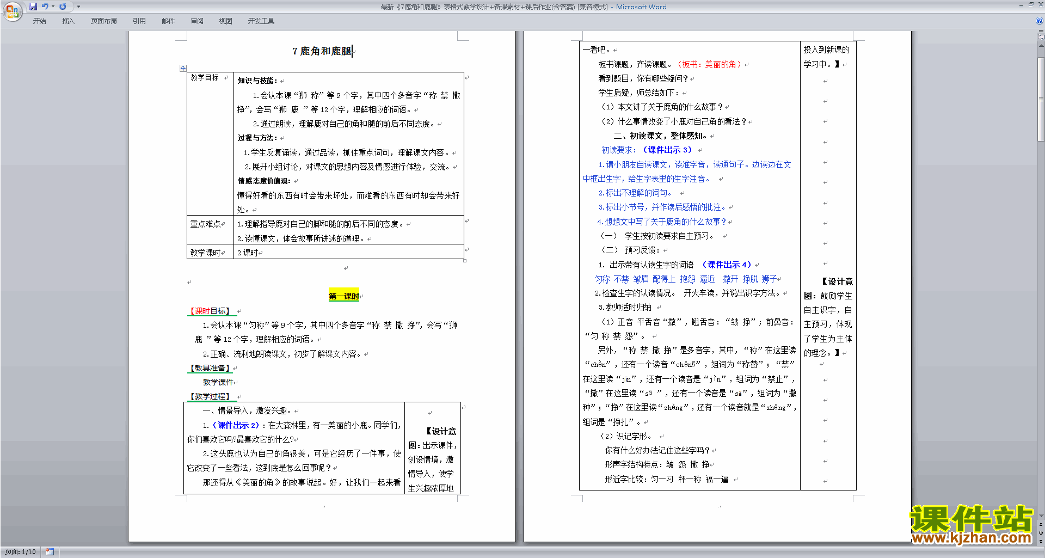The height and width of the screenshot is (558, 1045).
Task: Jump to the previous page with double-up arrow
Action: point(1041,524)
